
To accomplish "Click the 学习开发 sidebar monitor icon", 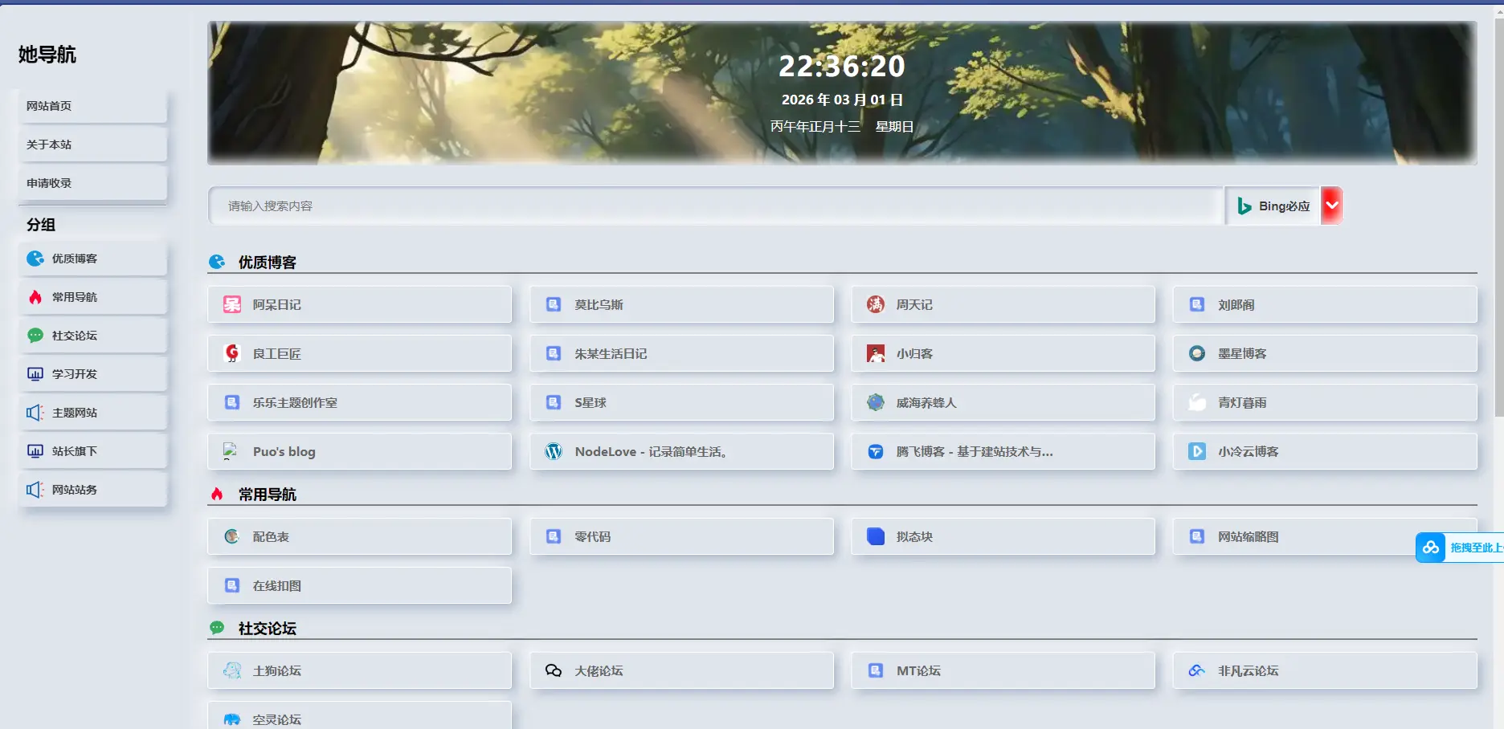I will pyautogui.click(x=35, y=374).
